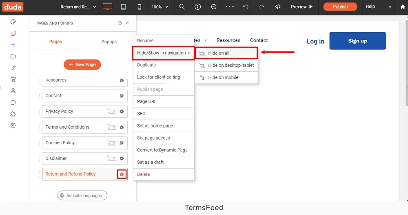Choose Set page access

point(164,138)
